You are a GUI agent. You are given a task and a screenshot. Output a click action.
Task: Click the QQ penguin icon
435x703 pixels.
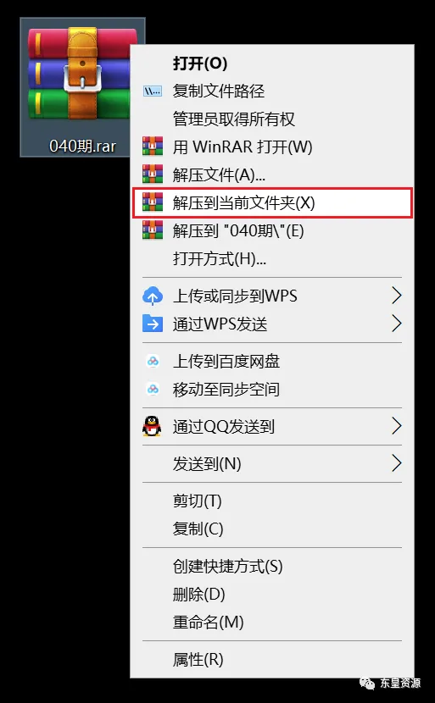pos(152,426)
